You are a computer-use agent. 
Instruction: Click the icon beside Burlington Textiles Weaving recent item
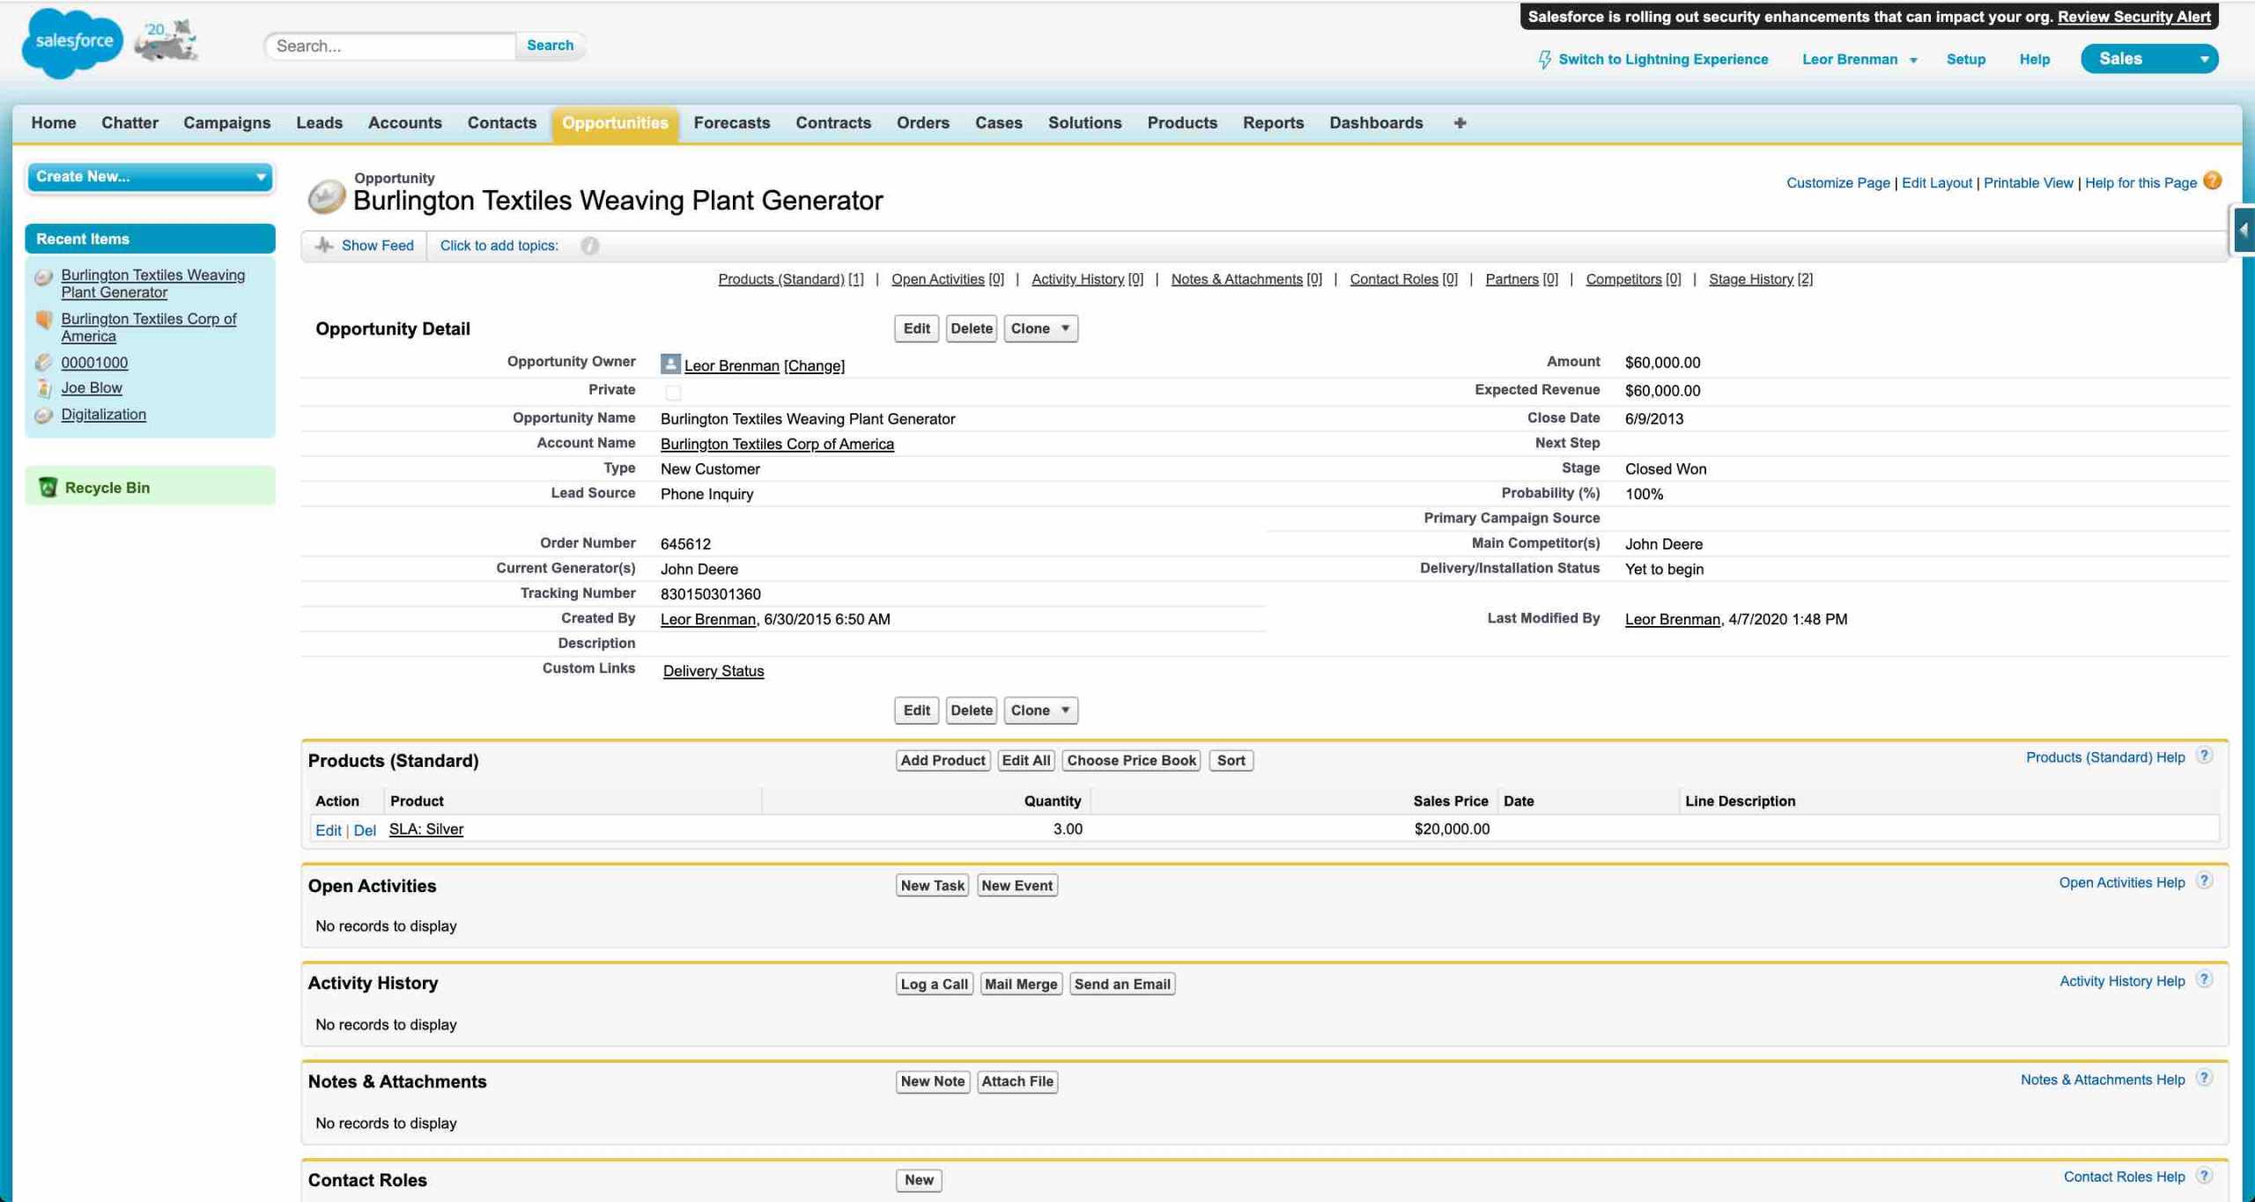click(43, 277)
